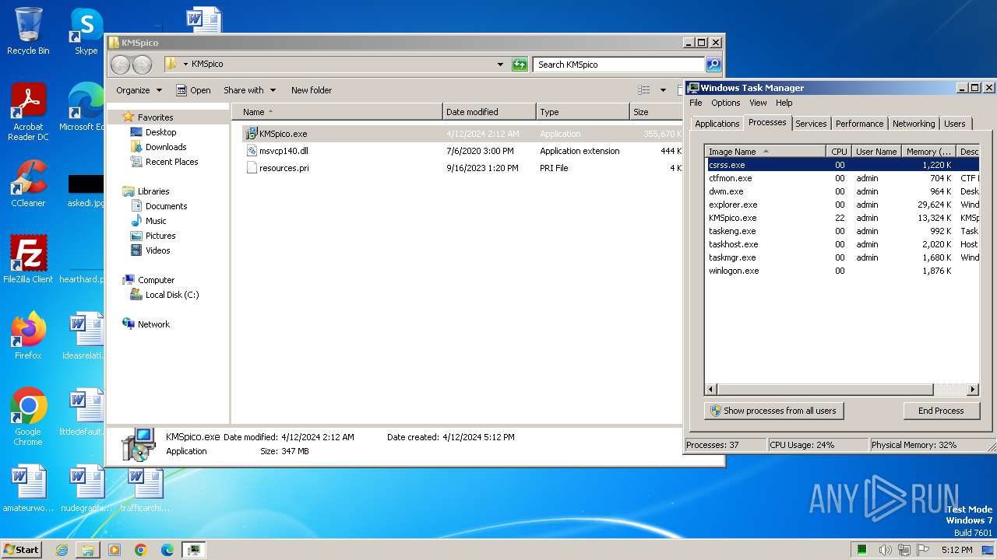Open trafficarchi... Word document on desktop
Viewport: 997px width, 560px height.
(x=145, y=488)
